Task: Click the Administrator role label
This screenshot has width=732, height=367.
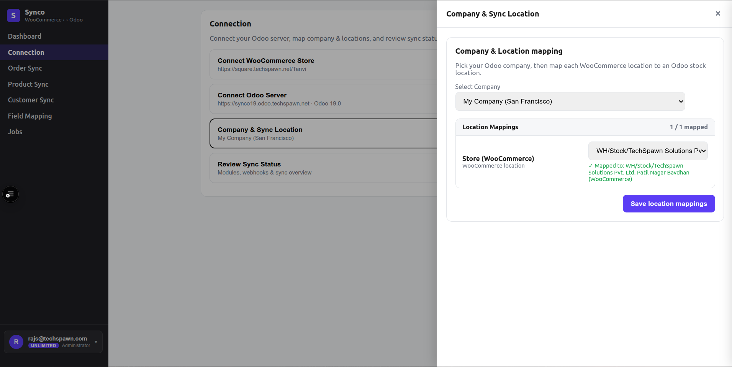Action: 76,346
